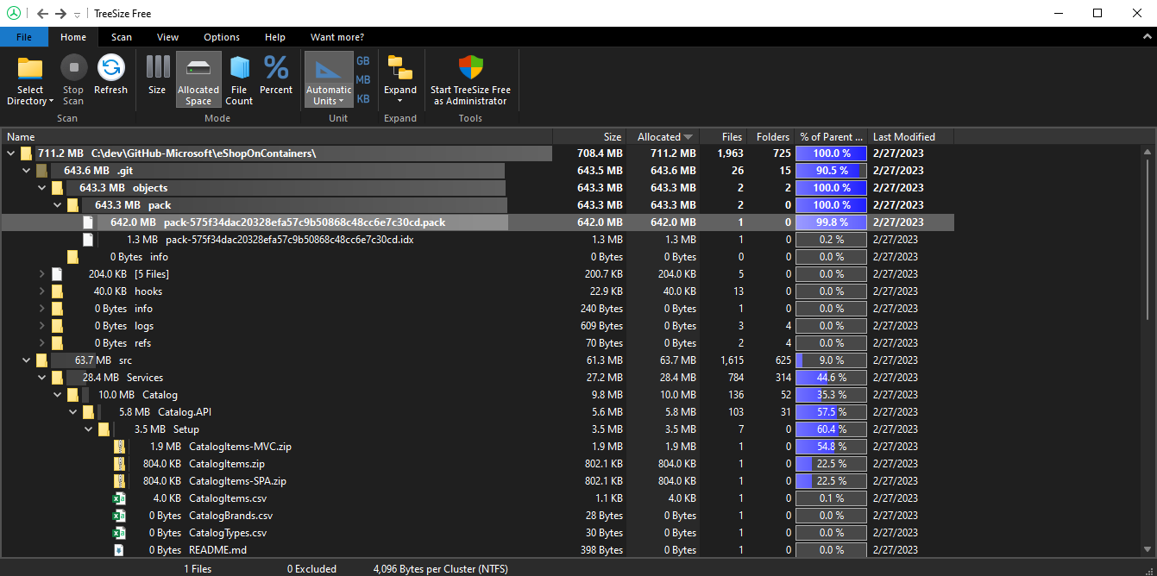Collapse the eShopOnContainers root folder
1157x576 pixels.
[10, 153]
